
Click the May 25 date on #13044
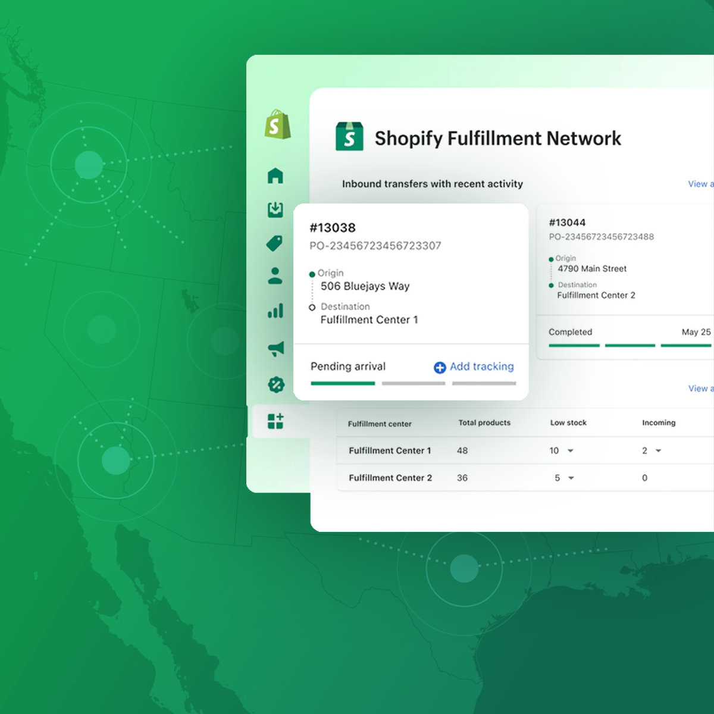[696, 332]
